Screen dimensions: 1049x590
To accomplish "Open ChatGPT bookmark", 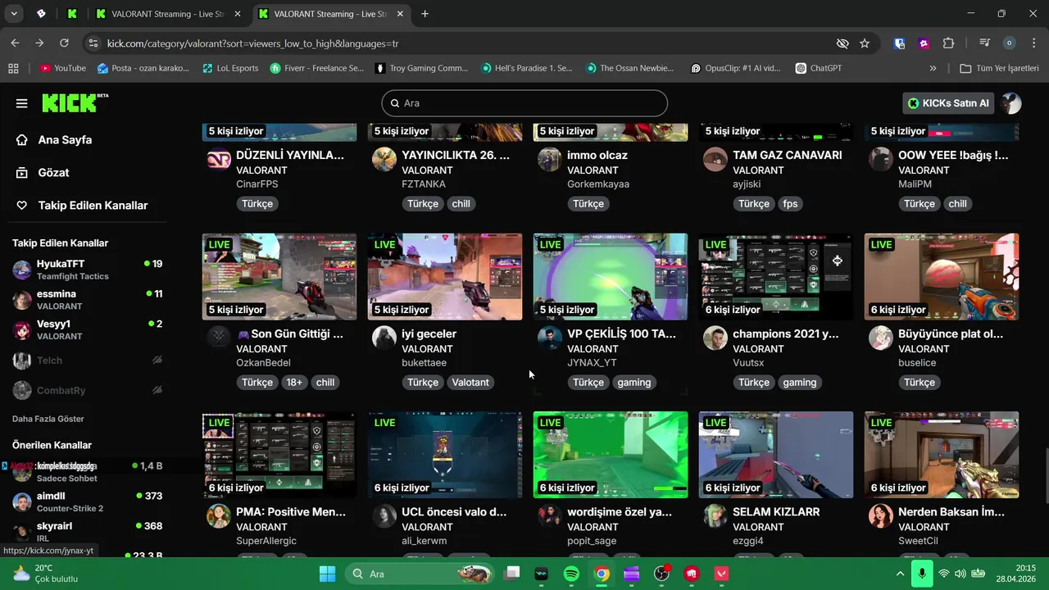I will (x=819, y=68).
